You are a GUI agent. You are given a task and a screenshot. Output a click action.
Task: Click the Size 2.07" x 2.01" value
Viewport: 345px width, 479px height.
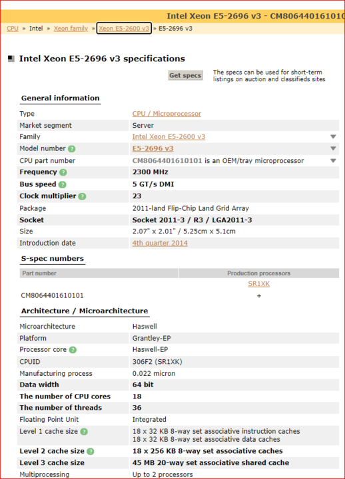click(x=184, y=232)
